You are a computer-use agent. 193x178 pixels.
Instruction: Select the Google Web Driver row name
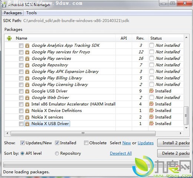(x=50, y=98)
